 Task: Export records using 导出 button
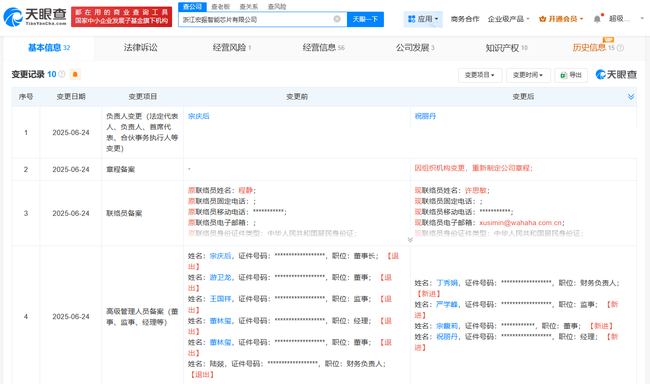click(571, 75)
